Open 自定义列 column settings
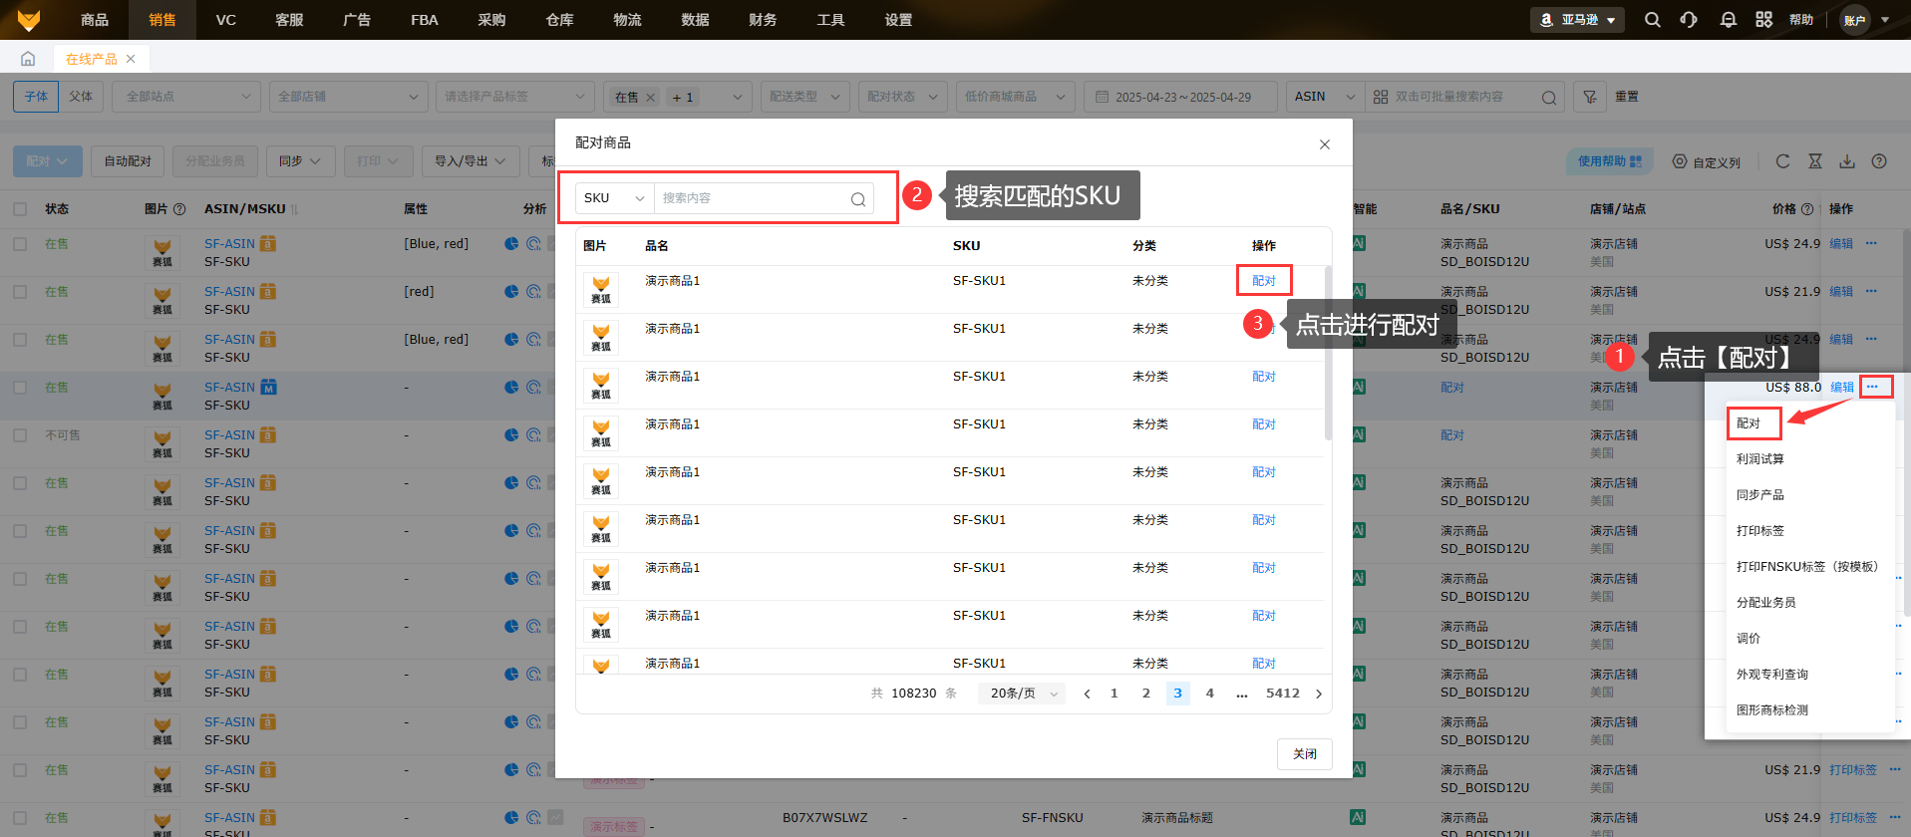Viewport: 1911px width, 837px height. tap(1707, 161)
